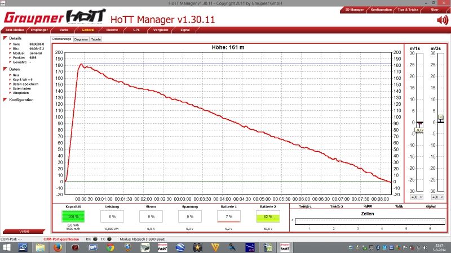Open the Konfiguration top-bar button
Screen dimensions: 451x253
pyautogui.click(x=381, y=10)
